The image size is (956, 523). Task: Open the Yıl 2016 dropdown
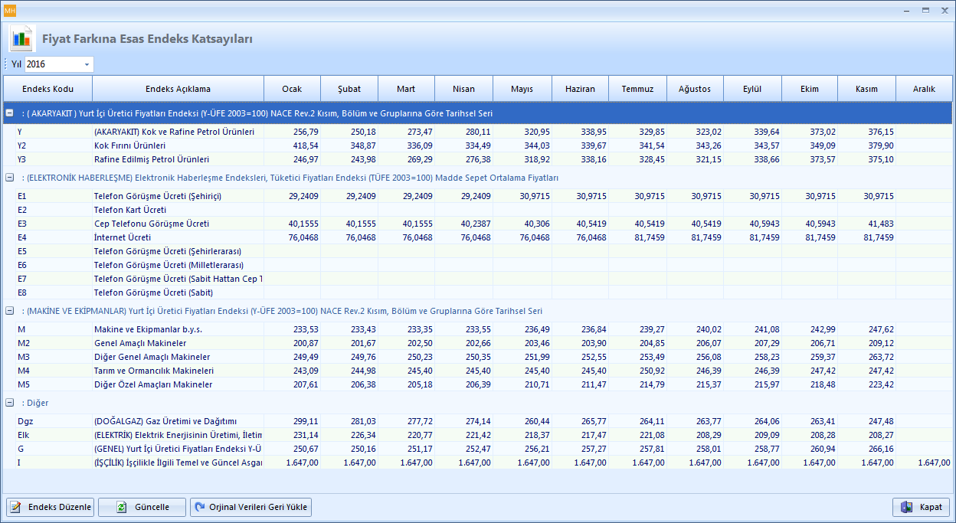click(x=87, y=64)
